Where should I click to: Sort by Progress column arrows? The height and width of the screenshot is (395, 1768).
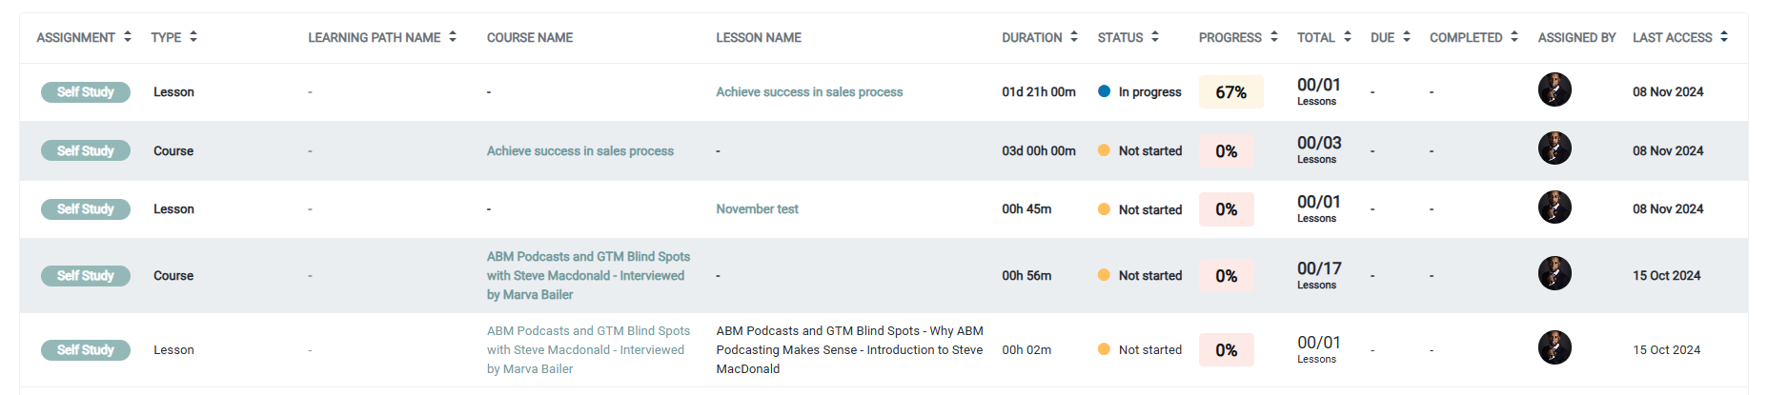pos(1274,37)
